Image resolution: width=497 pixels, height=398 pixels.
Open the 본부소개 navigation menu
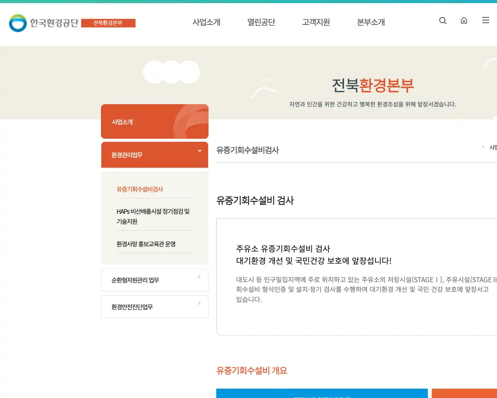(x=370, y=23)
